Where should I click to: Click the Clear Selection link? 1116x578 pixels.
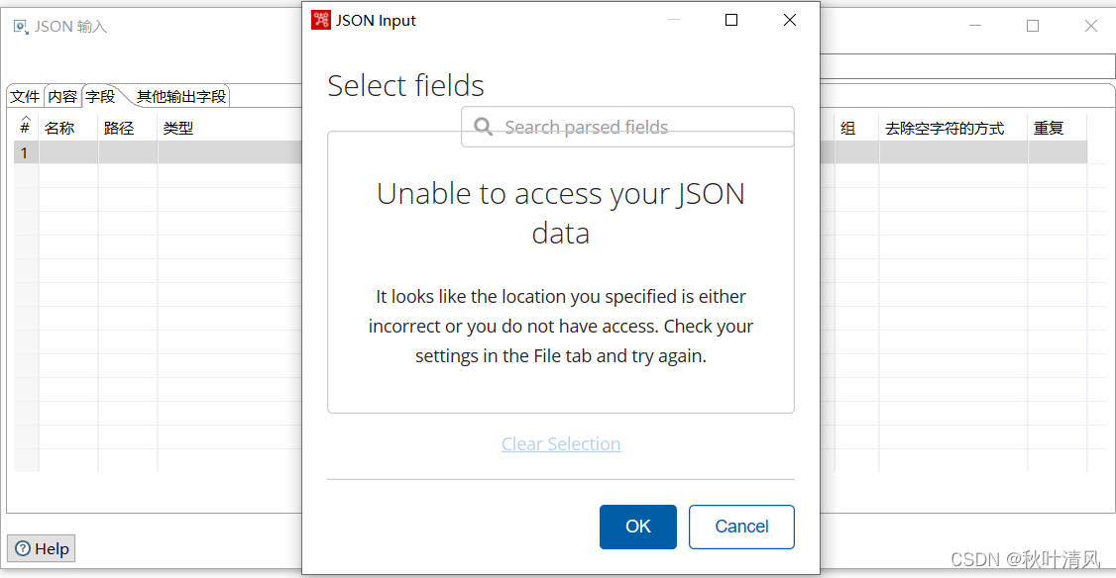pyautogui.click(x=561, y=443)
